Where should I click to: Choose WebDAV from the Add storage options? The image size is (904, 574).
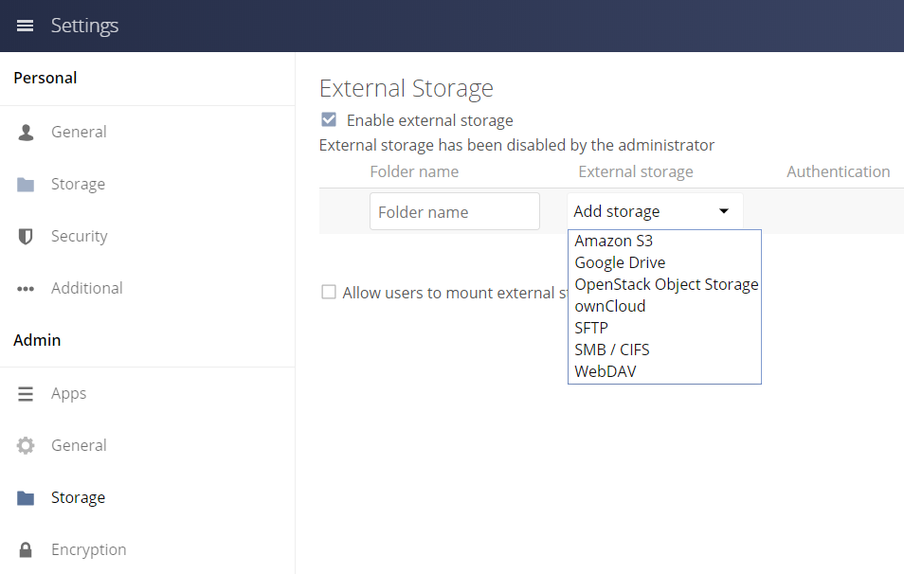tap(606, 370)
